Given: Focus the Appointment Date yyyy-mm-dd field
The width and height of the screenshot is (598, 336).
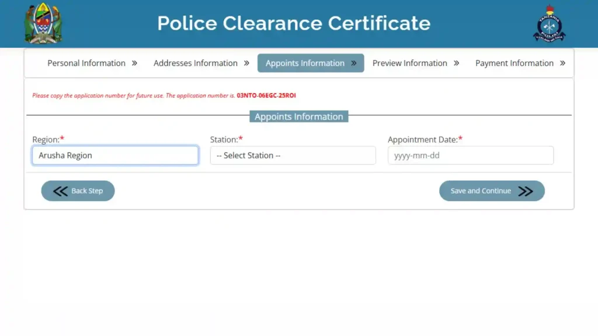Looking at the screenshot, I should 471,155.
